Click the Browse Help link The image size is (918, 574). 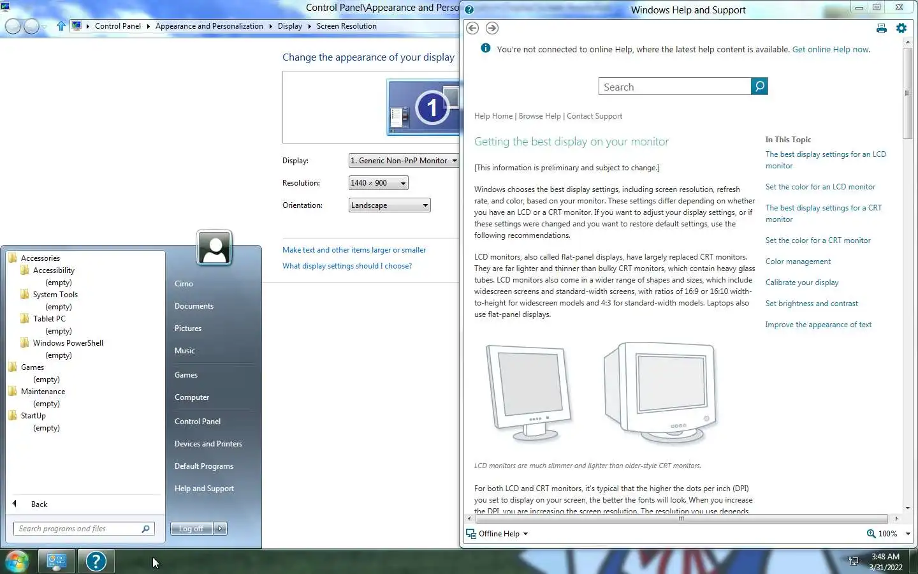tap(540, 116)
